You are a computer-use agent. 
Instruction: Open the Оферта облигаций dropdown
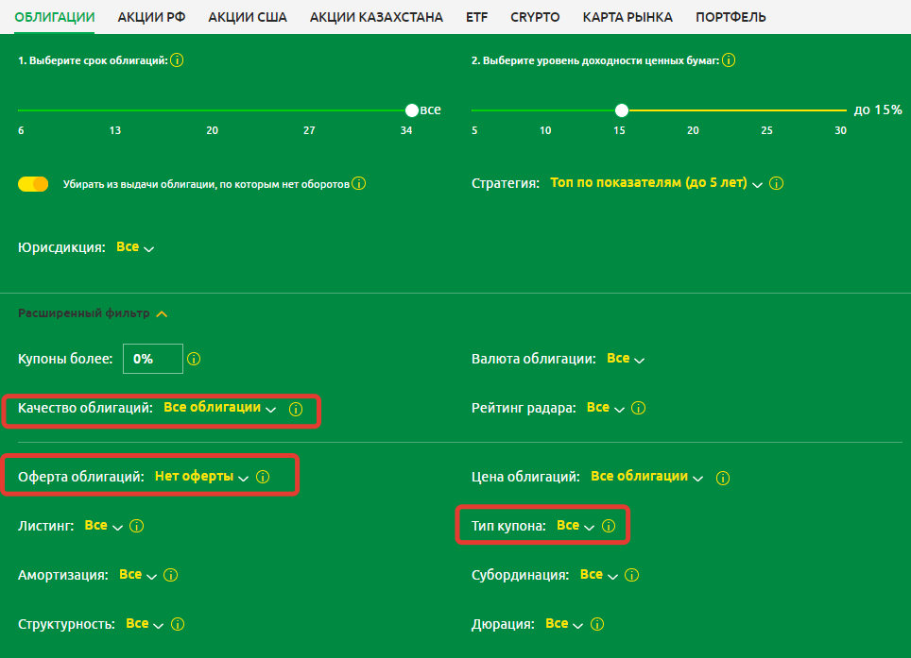(201, 477)
